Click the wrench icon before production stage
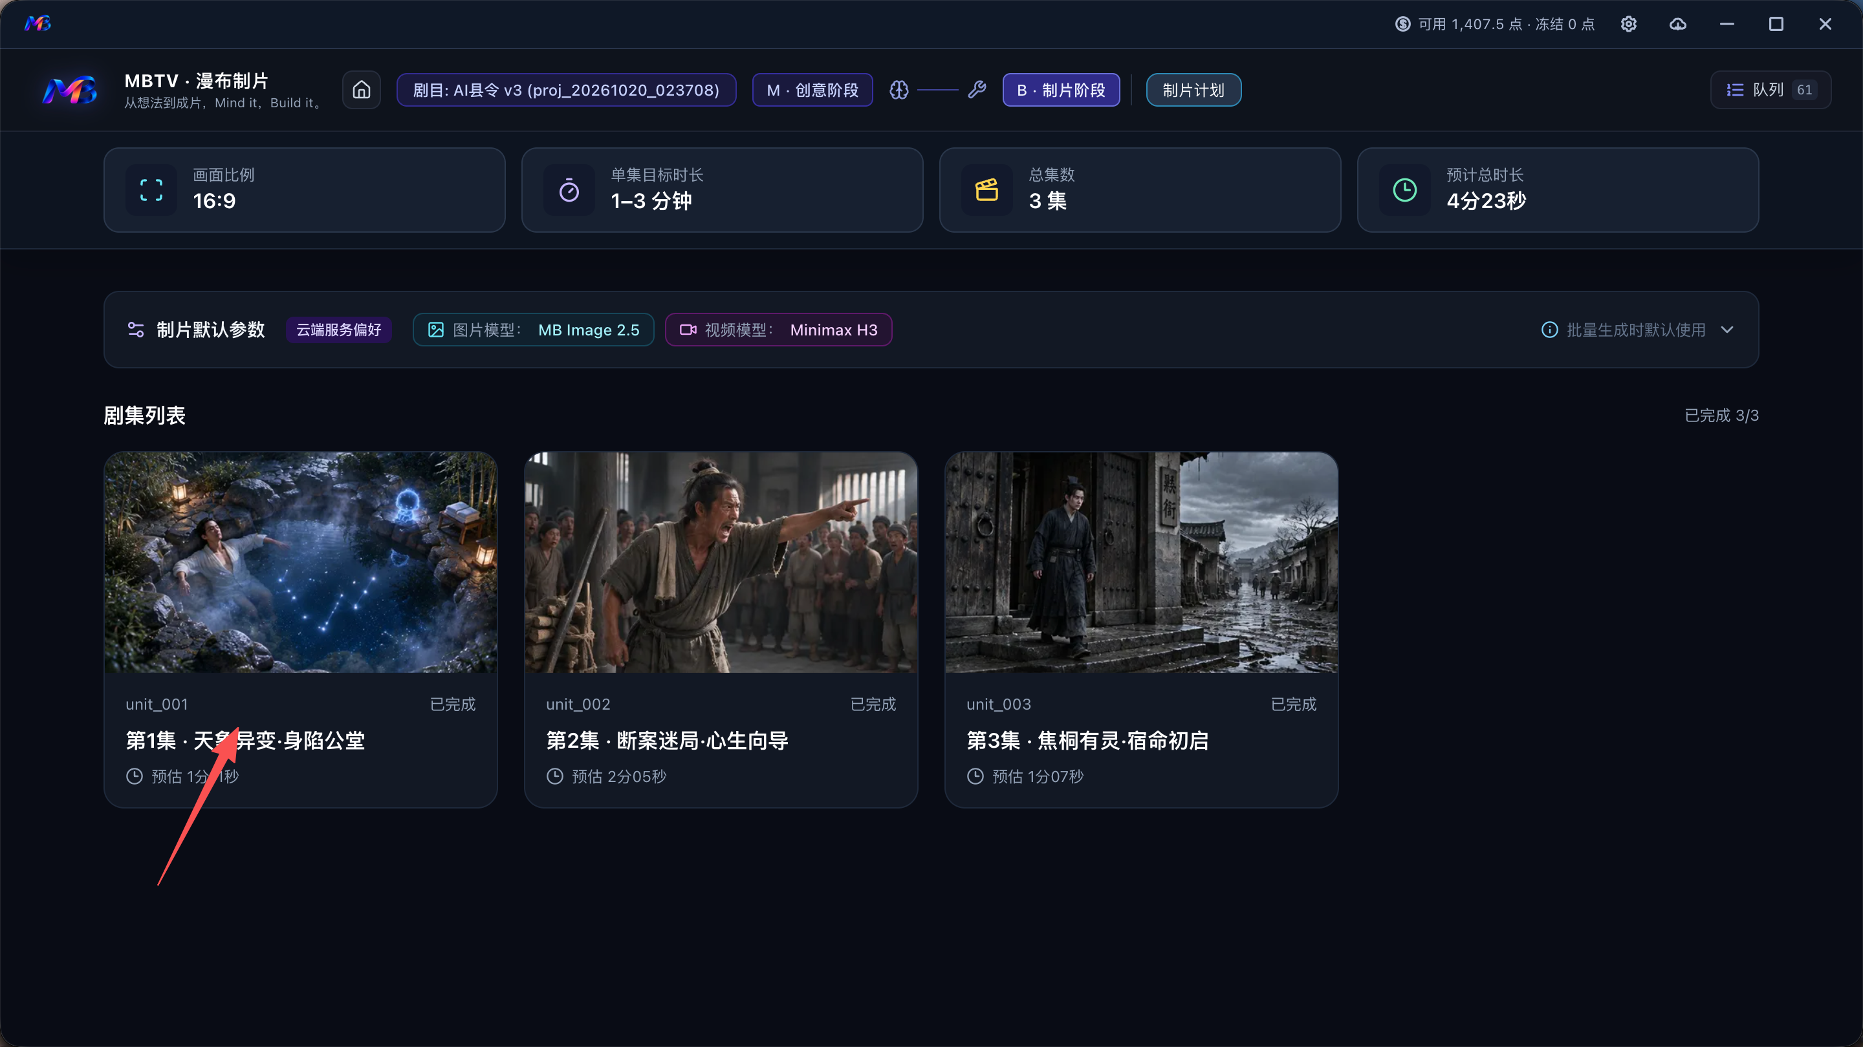Screen dimensions: 1863x1047 coord(977,90)
